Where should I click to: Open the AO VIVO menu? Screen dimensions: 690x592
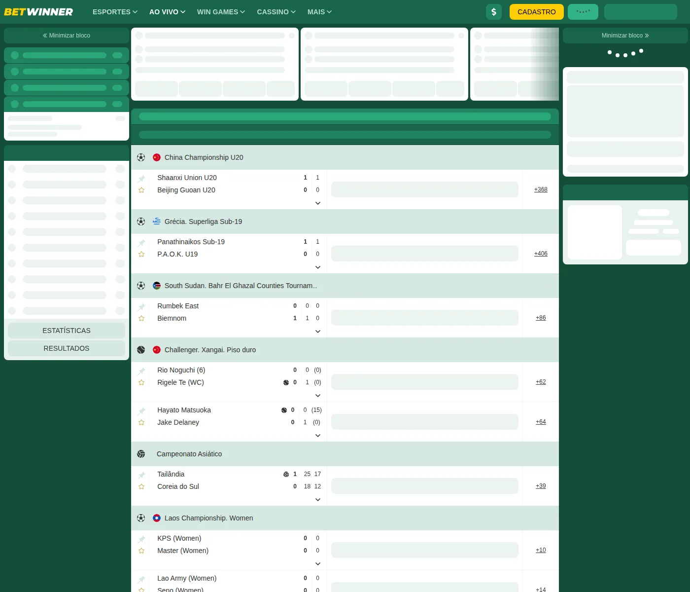(167, 12)
